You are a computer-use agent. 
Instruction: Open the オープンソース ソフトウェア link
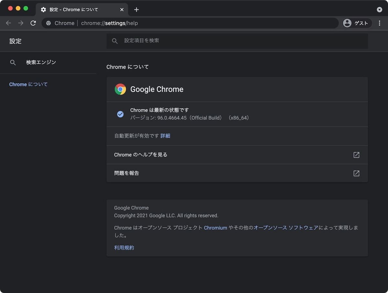[x=286, y=228]
